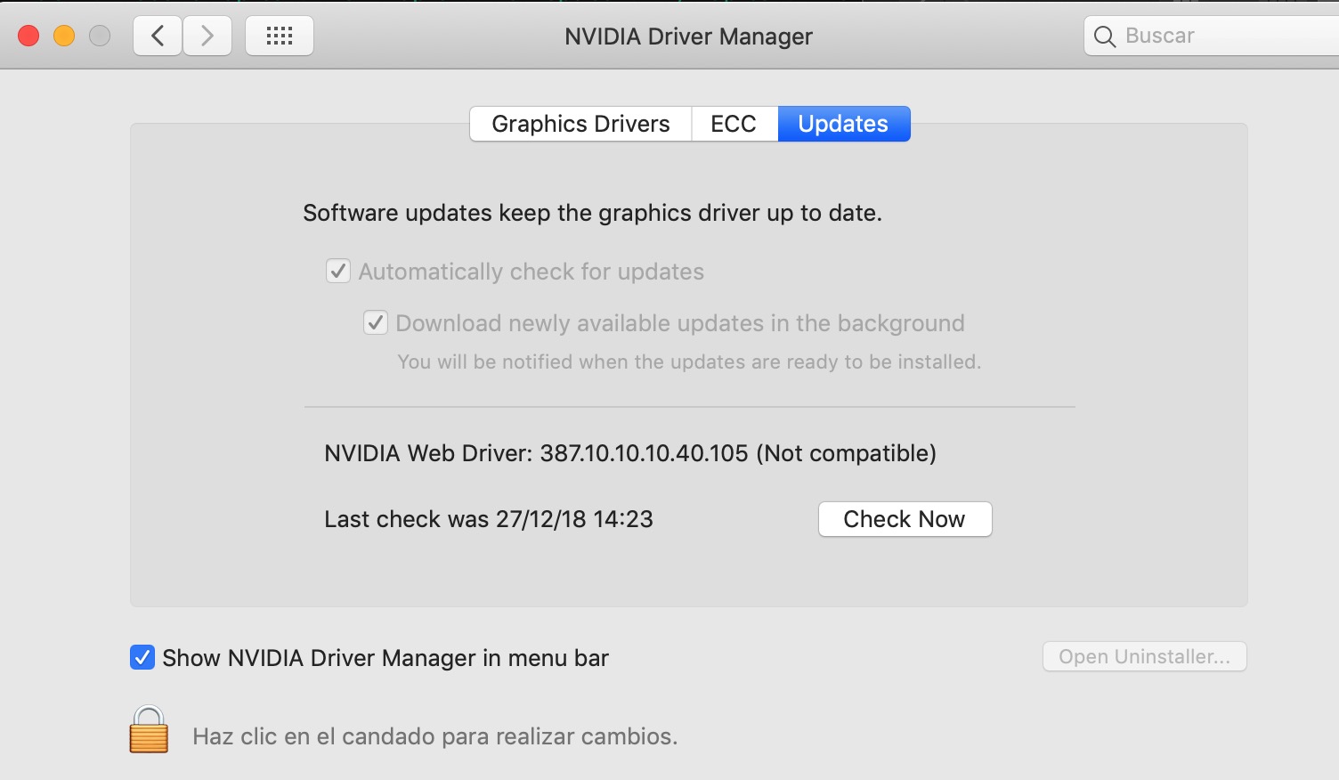Uncheck Show NVIDIA Driver Manager in menu bar

pyautogui.click(x=142, y=657)
